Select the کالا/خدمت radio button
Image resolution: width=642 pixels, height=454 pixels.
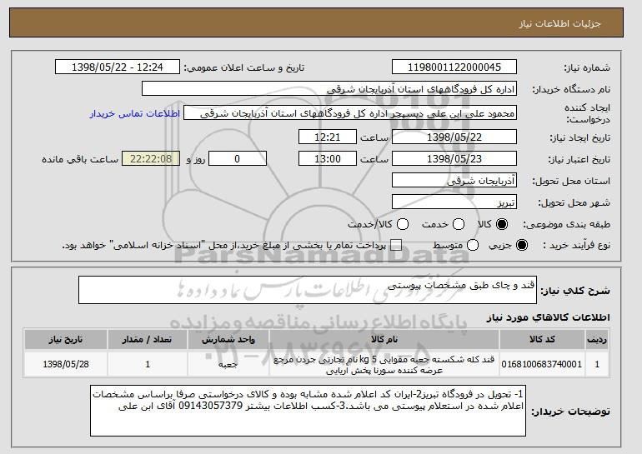403,224
